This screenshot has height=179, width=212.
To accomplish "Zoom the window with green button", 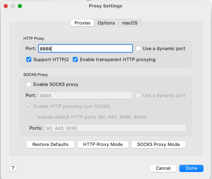I will coord(20,6).
